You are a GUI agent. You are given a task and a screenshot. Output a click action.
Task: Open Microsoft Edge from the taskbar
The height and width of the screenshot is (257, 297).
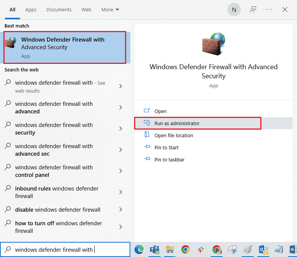[139, 249]
